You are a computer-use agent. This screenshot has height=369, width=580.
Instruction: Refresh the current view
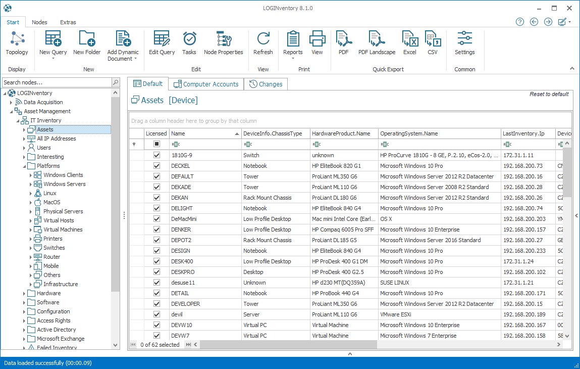(x=263, y=43)
